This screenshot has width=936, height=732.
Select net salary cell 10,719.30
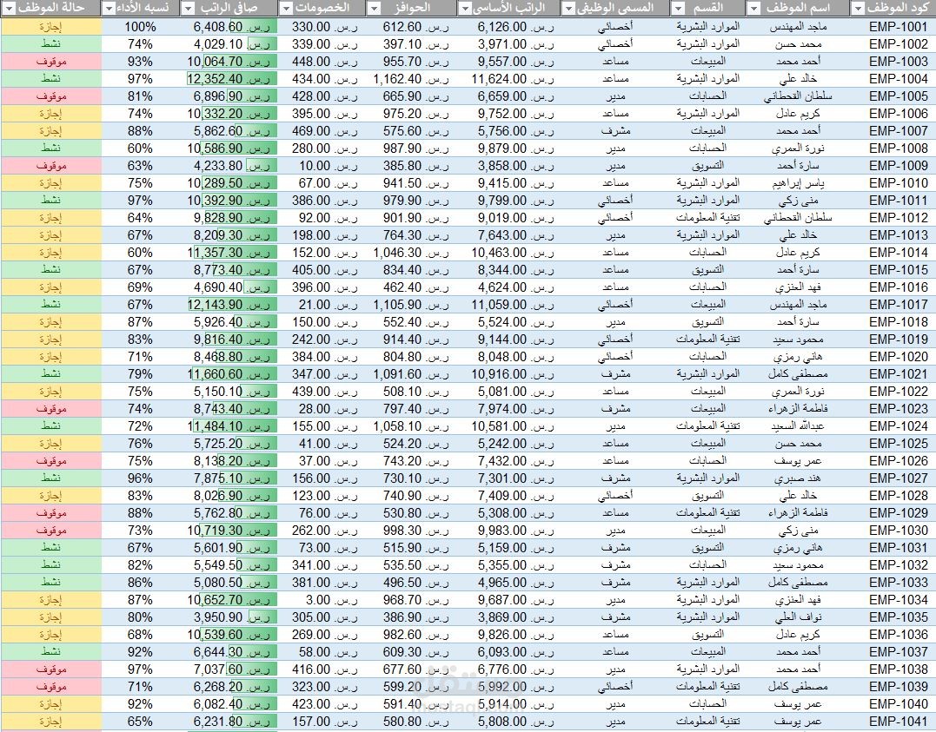click(x=229, y=531)
